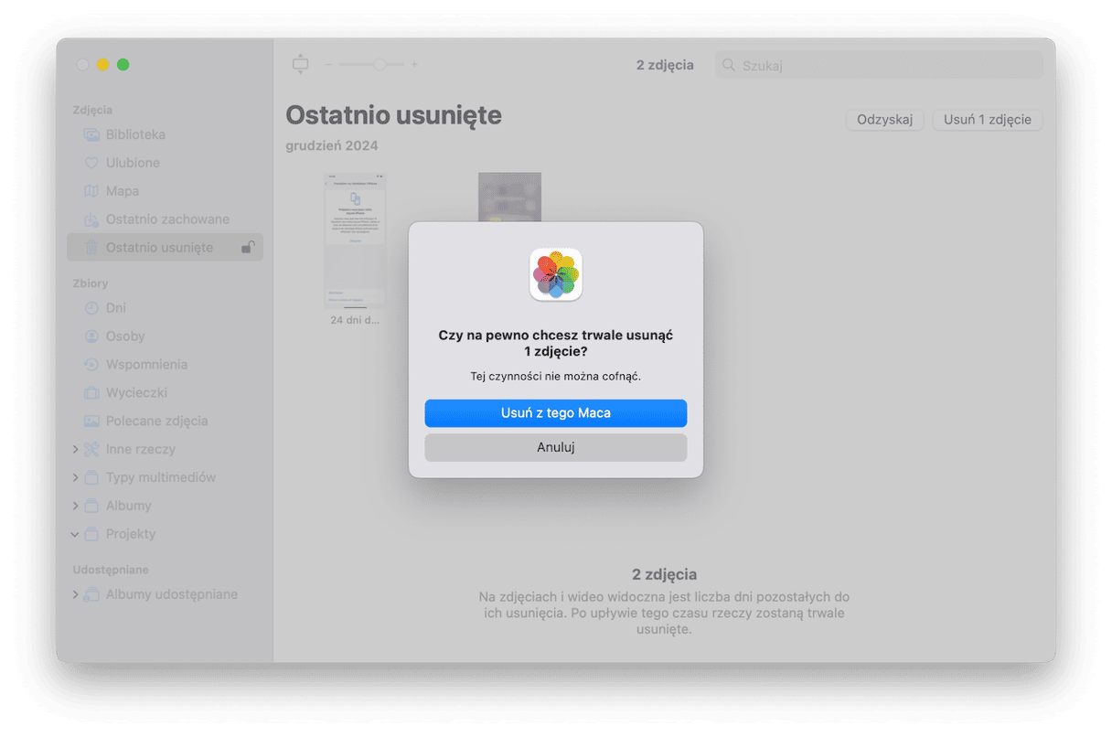Screen dimensions: 1112x737
Task: Expand the Albumy udostępniane section
Action: (x=75, y=594)
